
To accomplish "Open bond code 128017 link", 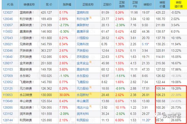I will [x=8, y=63].
